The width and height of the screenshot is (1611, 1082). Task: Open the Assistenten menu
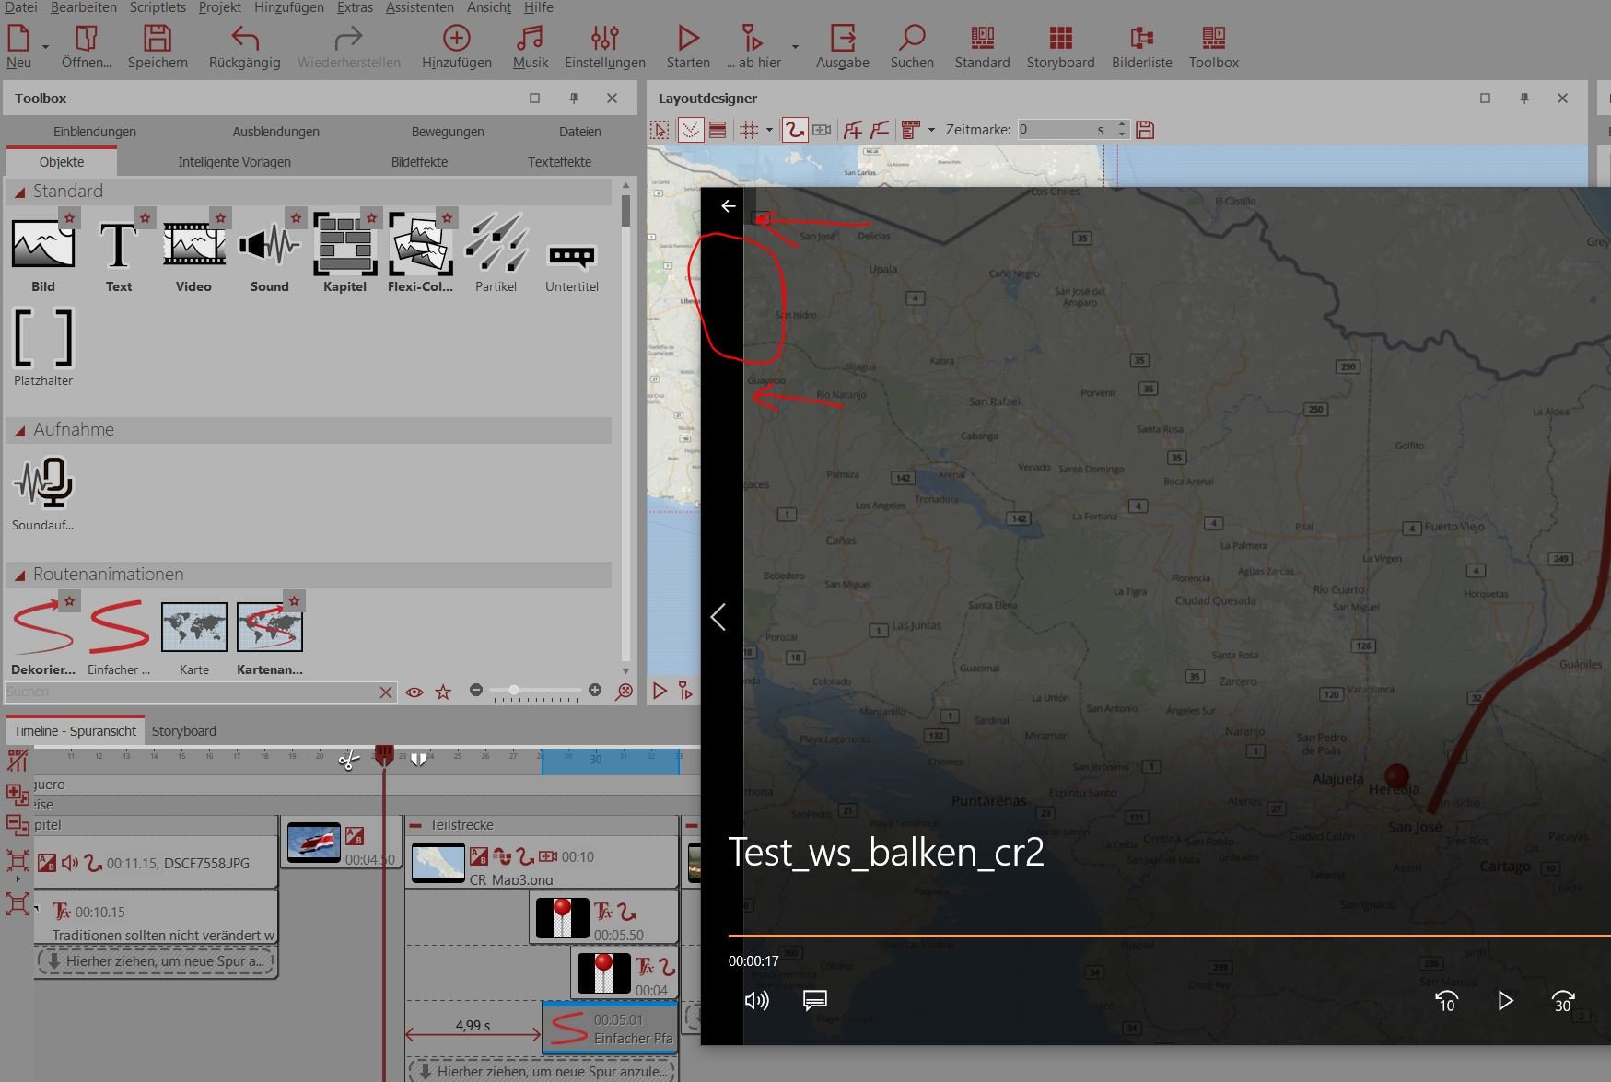tap(419, 7)
